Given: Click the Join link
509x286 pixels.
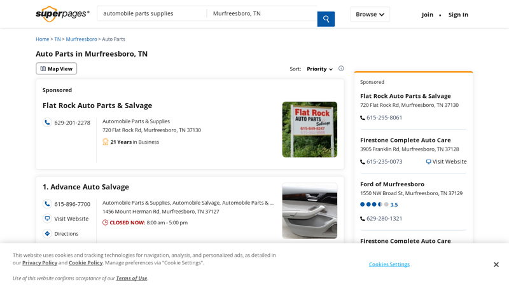Looking at the screenshot, I should click(427, 15).
